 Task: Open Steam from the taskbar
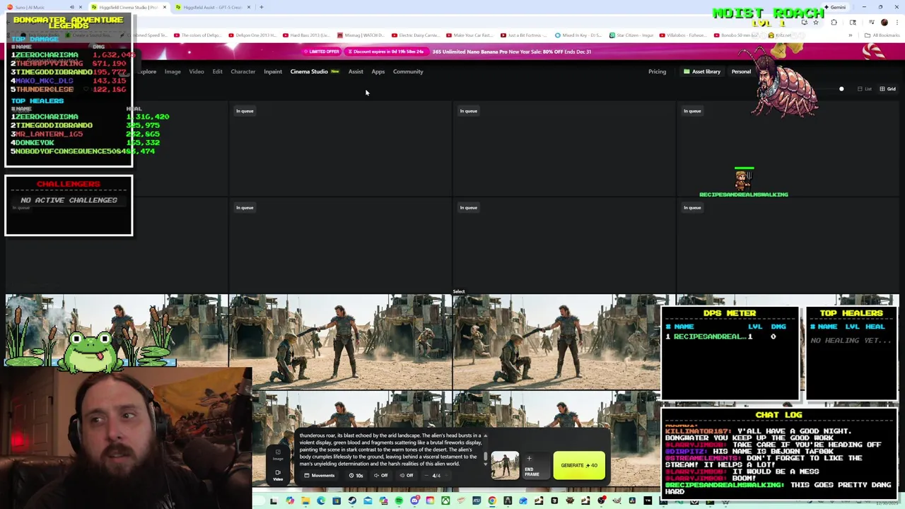point(352,501)
